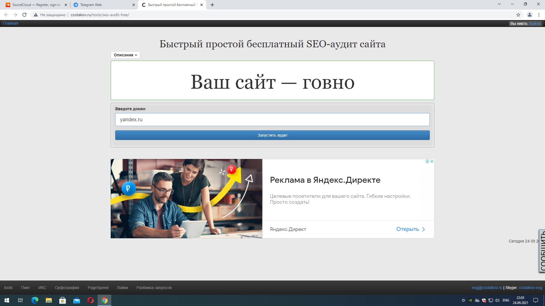Open the 'Орфография' footer link
Viewport: 545px width, 306px height.
67,288
